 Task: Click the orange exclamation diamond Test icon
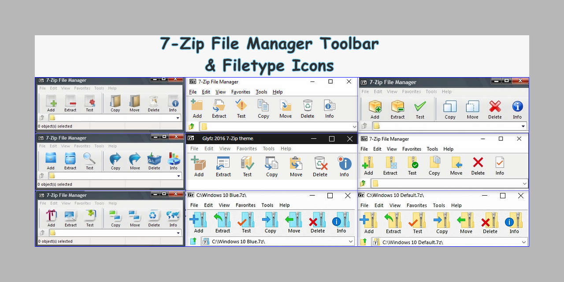point(241,105)
